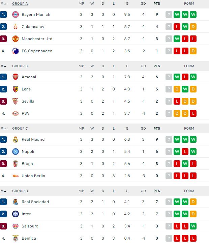Click the Galatasaray team logo
Screen dimensions: 209x244
click(15, 27)
